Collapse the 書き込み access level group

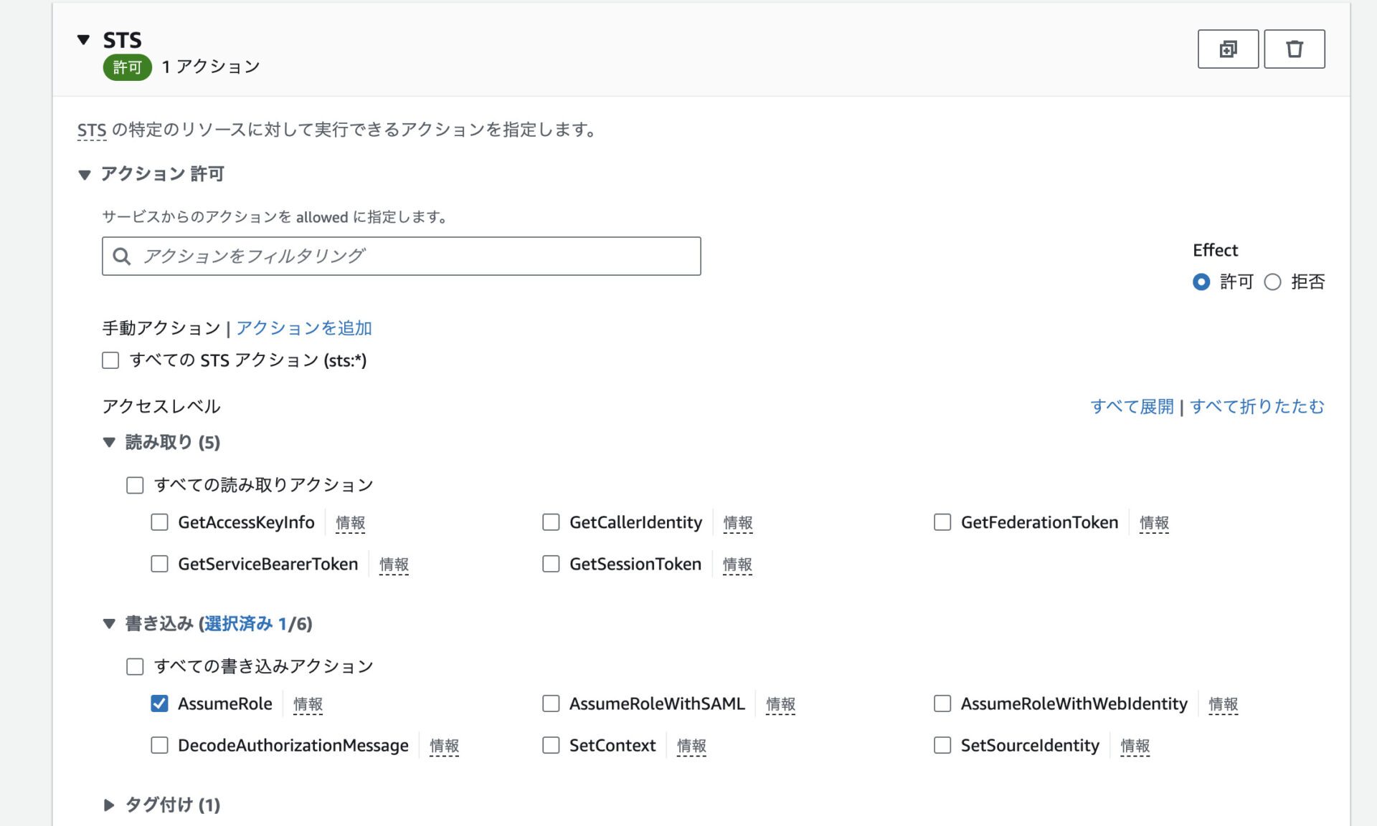tap(109, 624)
